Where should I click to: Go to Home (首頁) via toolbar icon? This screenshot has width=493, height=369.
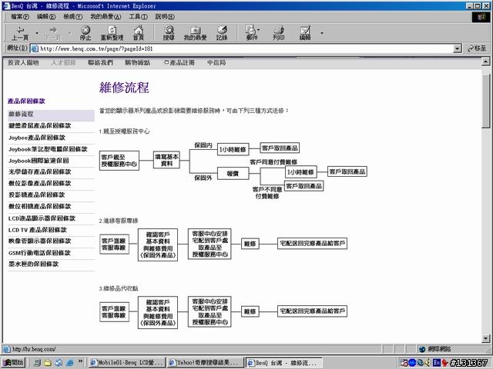[x=139, y=33]
